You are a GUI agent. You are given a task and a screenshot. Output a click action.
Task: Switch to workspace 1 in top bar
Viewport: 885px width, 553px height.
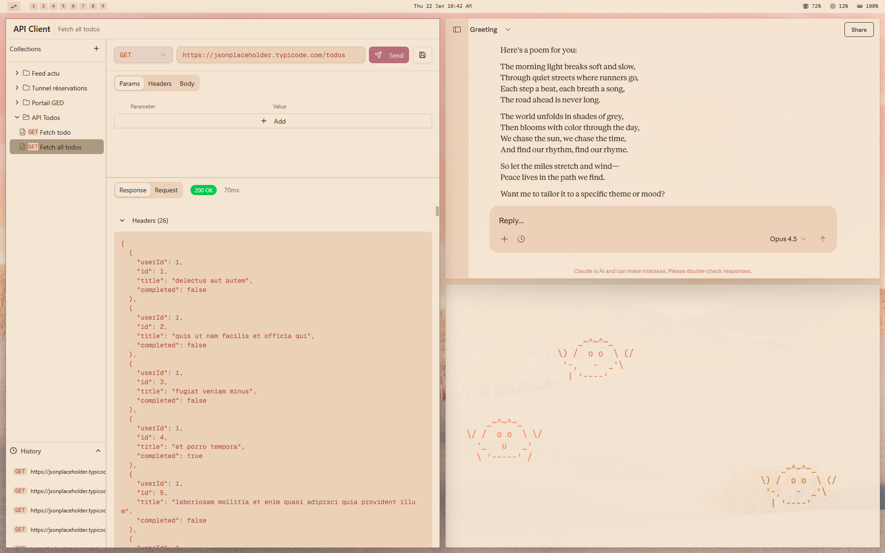(33, 6)
